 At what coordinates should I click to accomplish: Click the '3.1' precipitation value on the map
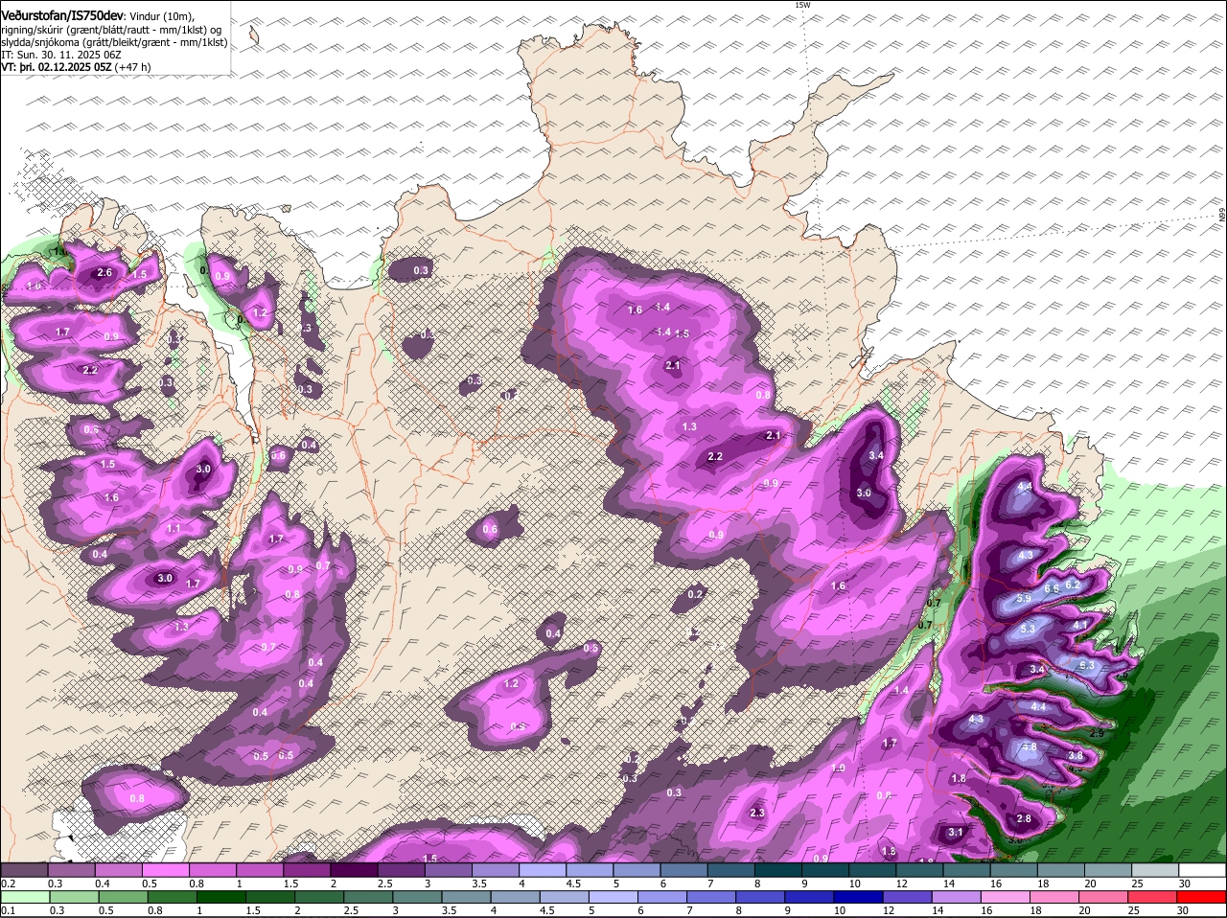coord(955,833)
